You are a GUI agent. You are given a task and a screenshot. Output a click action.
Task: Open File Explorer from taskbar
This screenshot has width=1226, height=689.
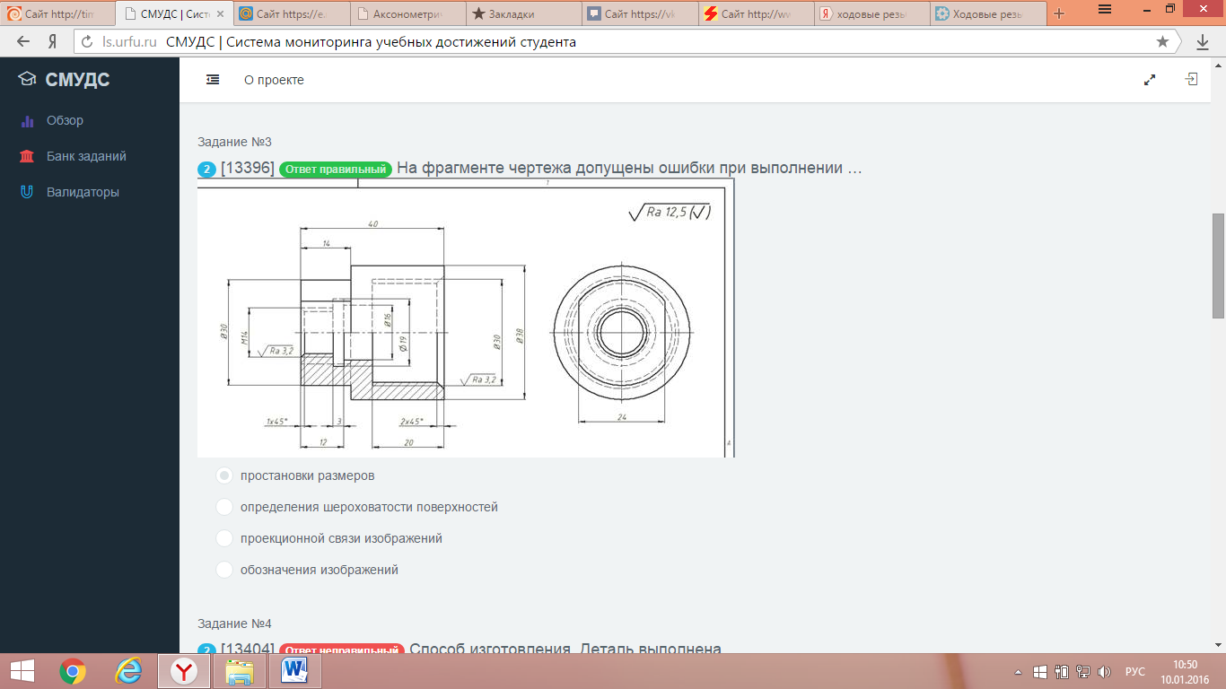(240, 671)
